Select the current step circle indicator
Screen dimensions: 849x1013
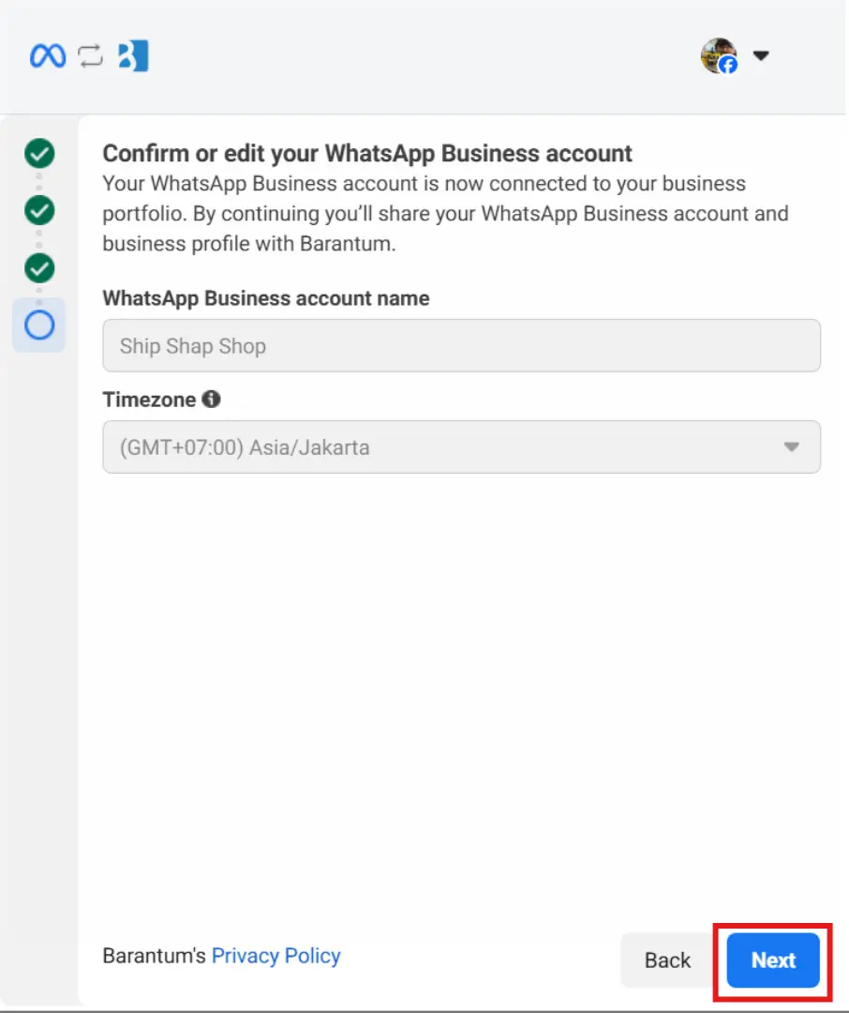[x=38, y=325]
